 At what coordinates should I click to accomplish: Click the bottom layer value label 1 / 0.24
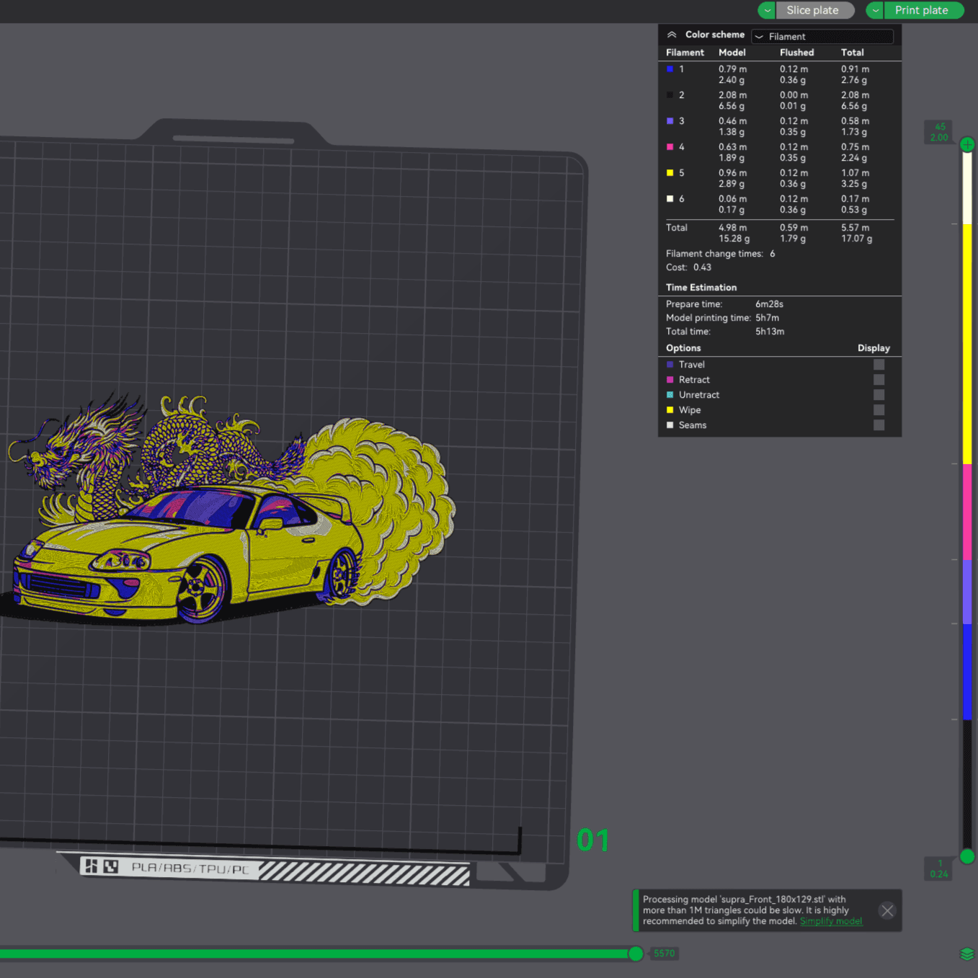pyautogui.click(x=939, y=868)
